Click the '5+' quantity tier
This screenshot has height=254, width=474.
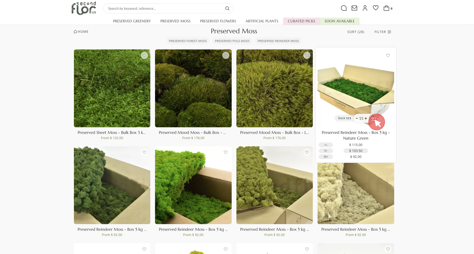[x=326, y=151]
